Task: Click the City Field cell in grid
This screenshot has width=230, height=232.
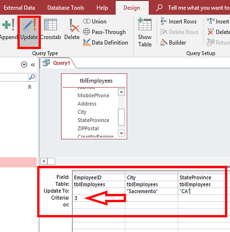Action: (x=151, y=177)
